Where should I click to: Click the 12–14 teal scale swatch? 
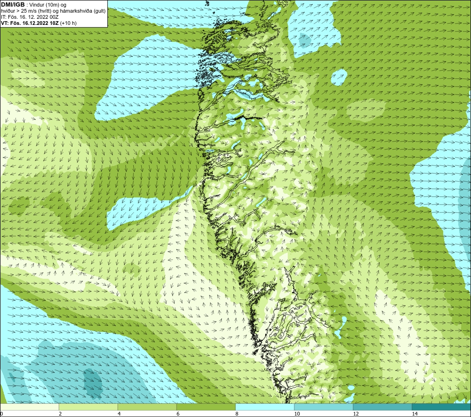[382, 407]
